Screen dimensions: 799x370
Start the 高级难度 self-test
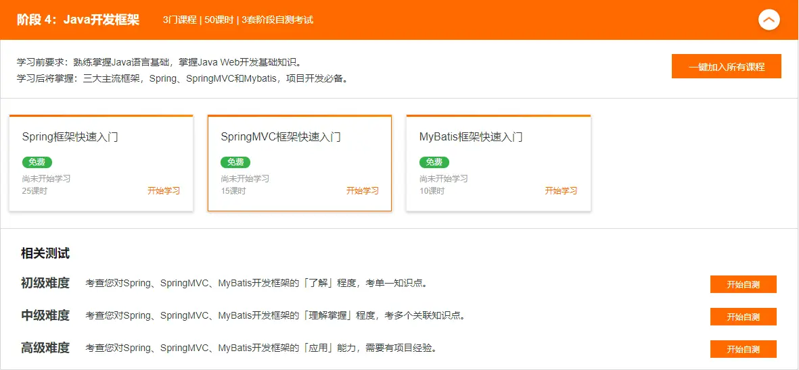coord(743,349)
